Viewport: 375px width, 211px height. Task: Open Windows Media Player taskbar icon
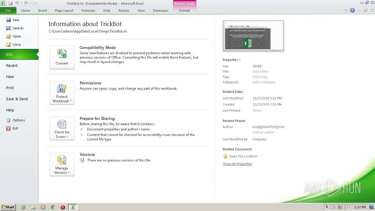tap(43, 207)
